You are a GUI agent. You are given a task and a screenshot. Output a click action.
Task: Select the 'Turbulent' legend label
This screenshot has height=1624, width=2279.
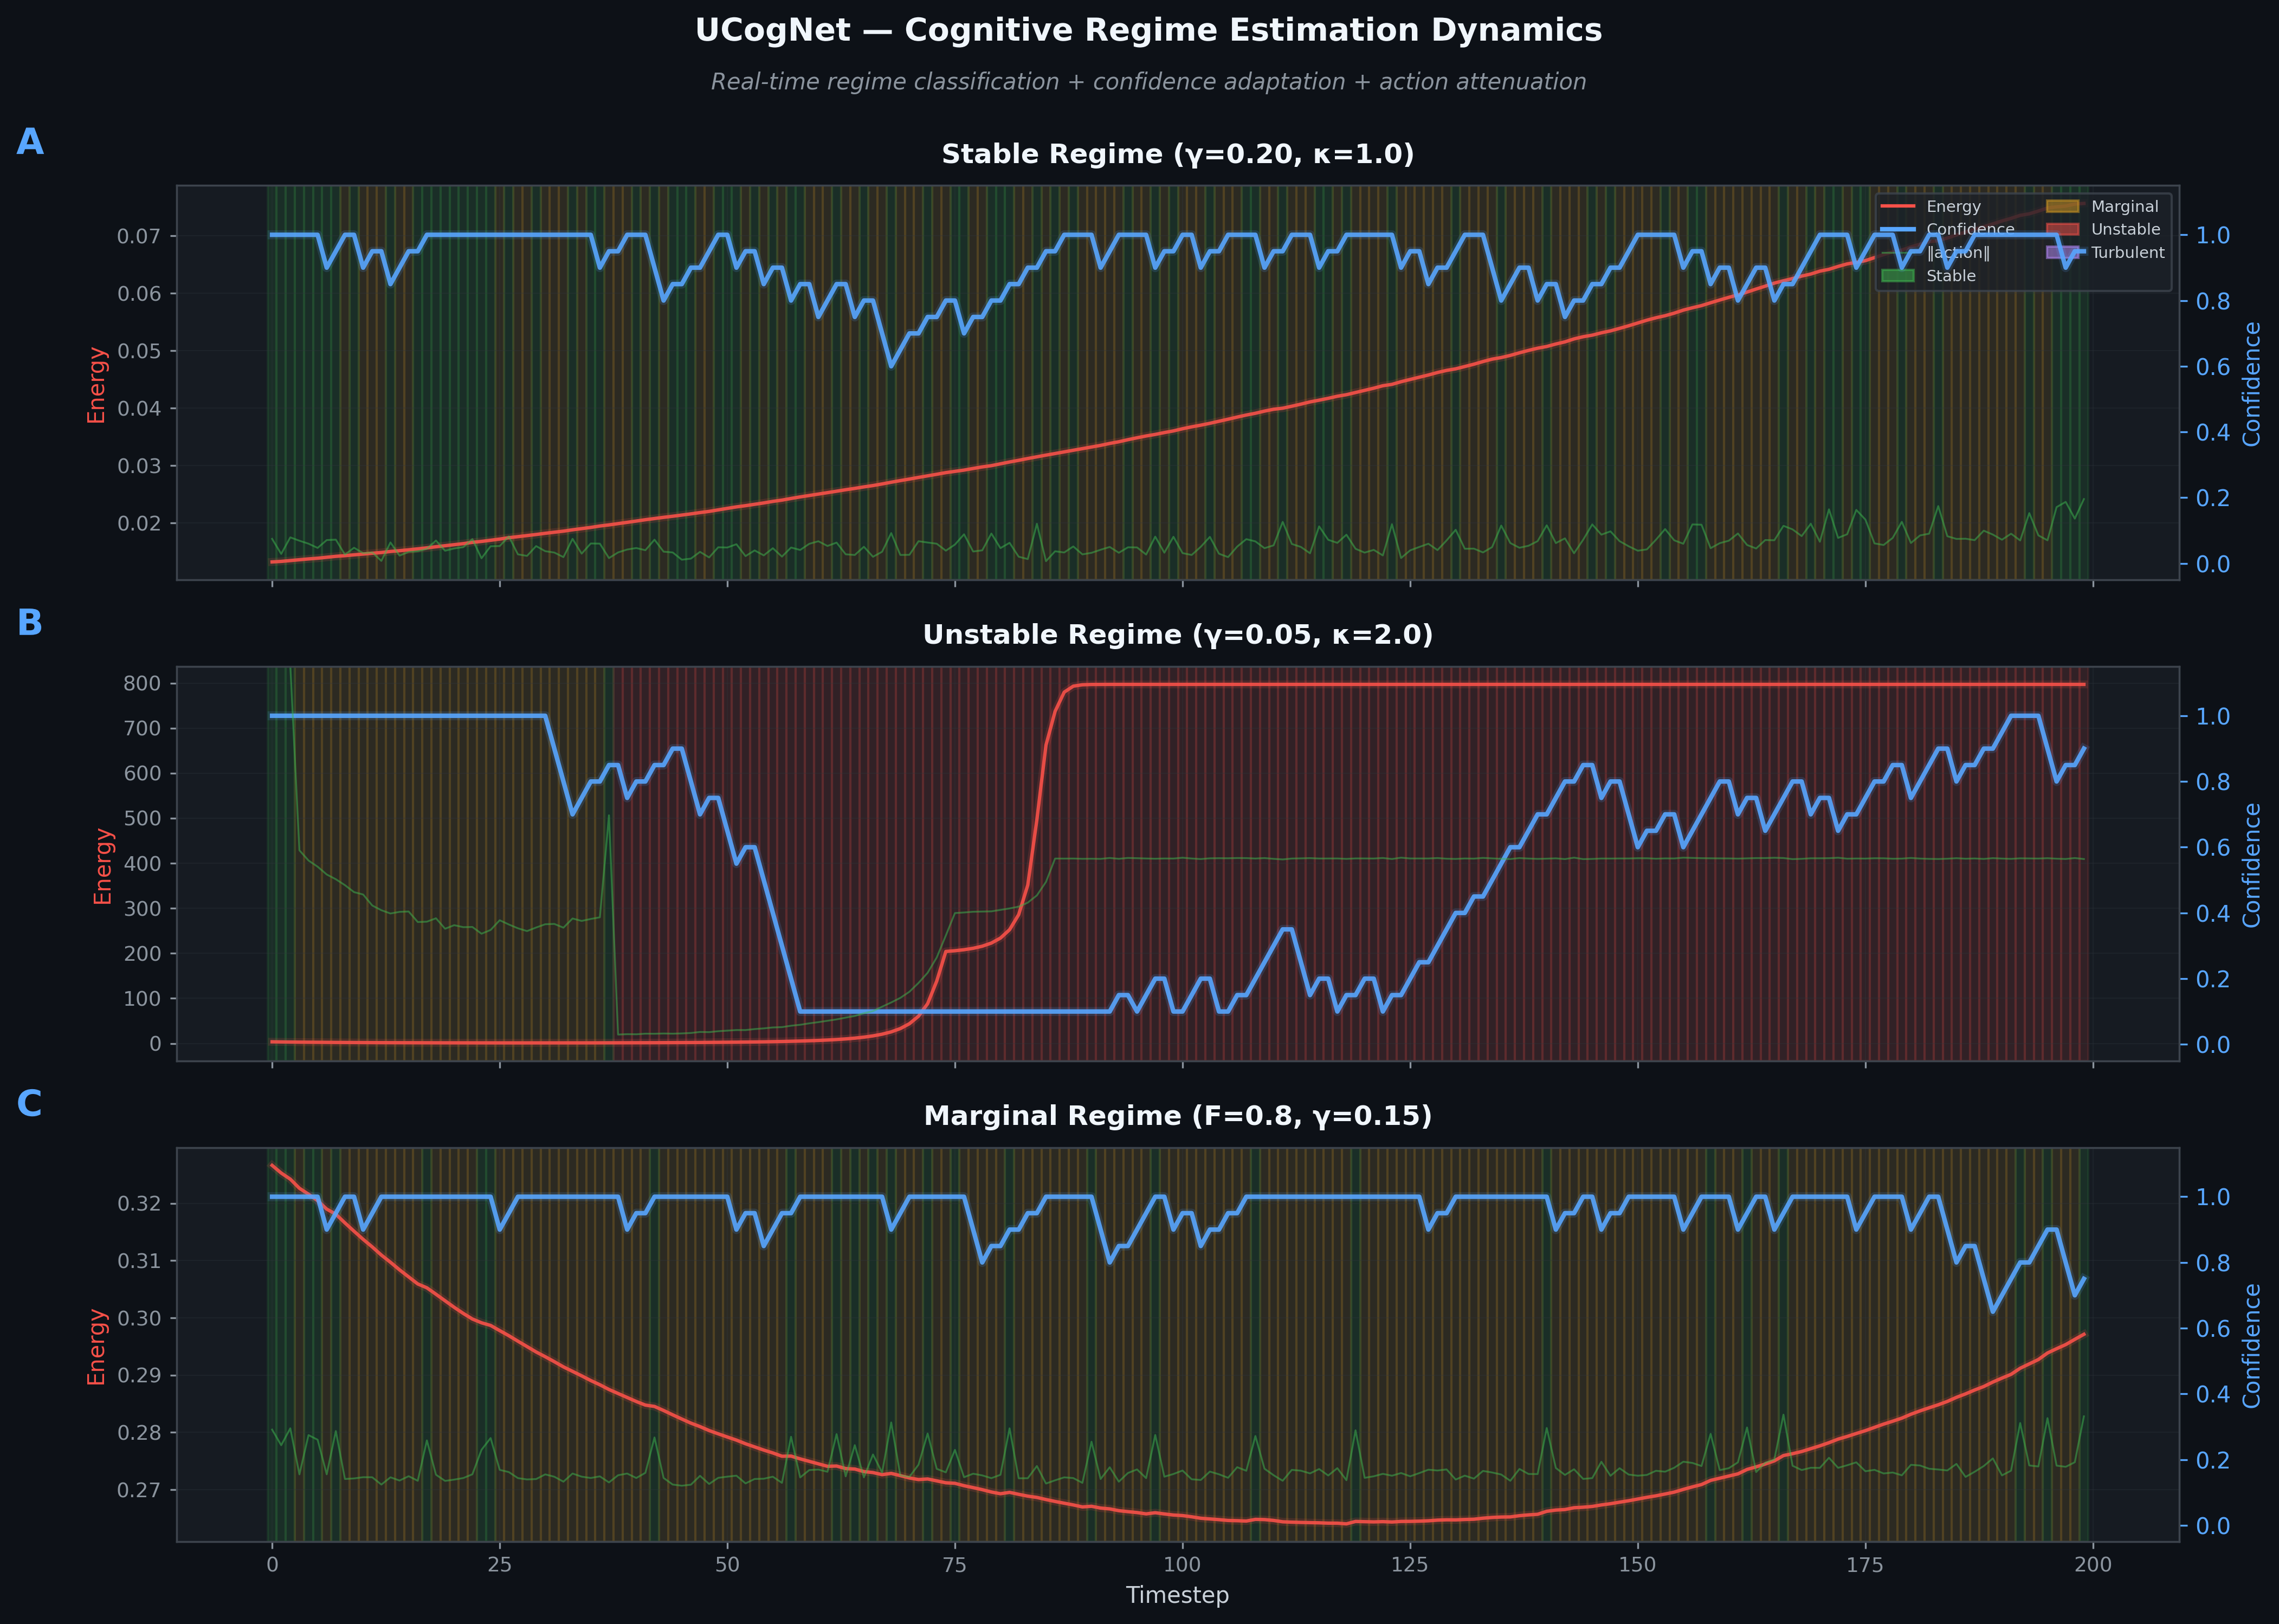point(2127,252)
